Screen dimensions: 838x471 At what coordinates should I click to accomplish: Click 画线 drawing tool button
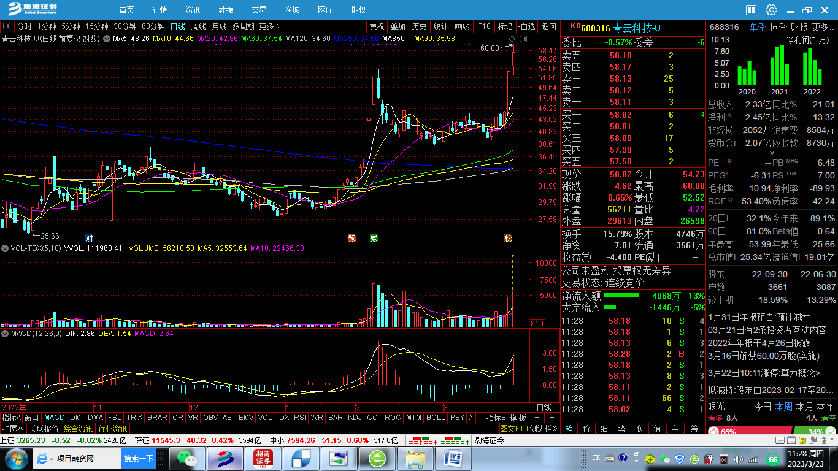tap(462, 26)
